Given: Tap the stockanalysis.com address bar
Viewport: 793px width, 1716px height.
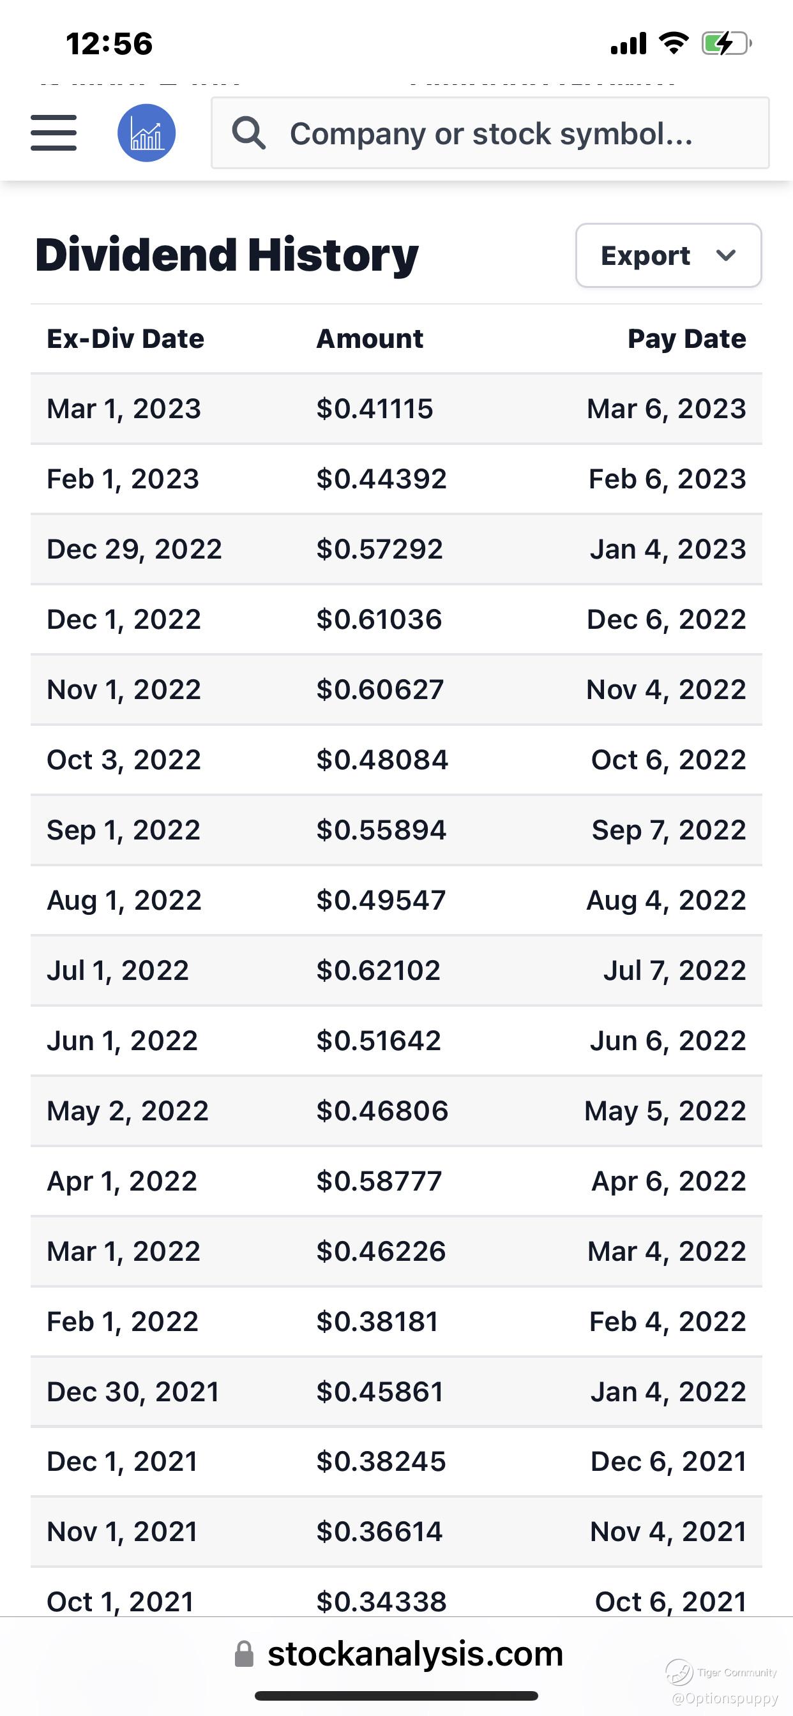Looking at the screenshot, I should click(x=398, y=1654).
